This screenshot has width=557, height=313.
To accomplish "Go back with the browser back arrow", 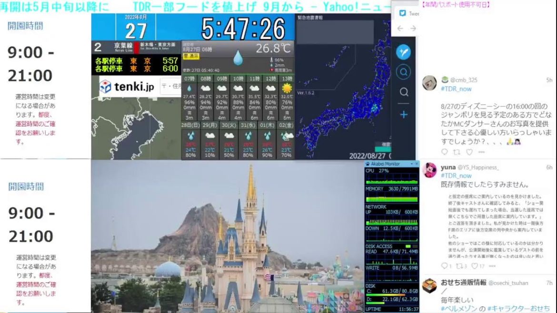I will [400, 29].
